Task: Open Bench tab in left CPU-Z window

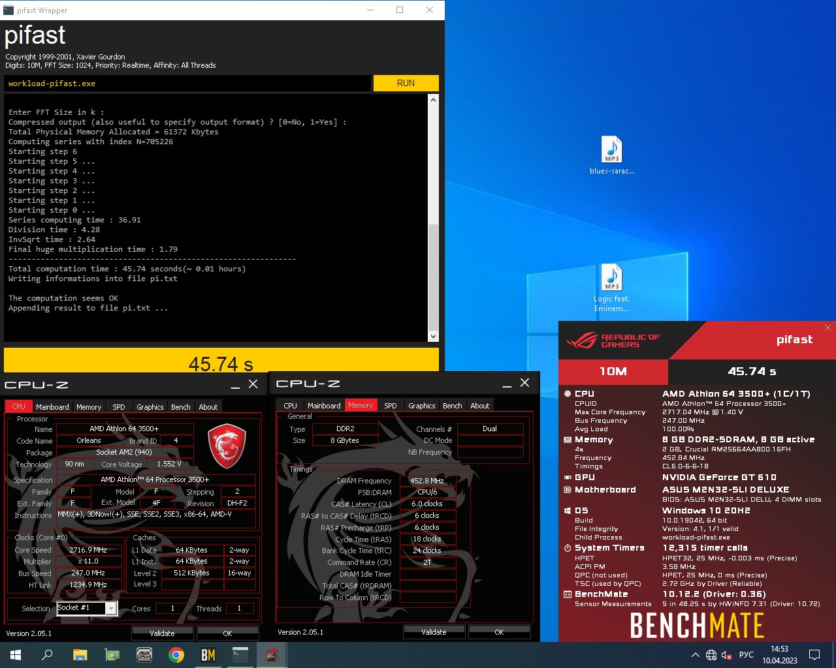Action: coord(181,406)
